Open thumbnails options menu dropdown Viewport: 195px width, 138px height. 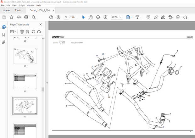coord(13,32)
